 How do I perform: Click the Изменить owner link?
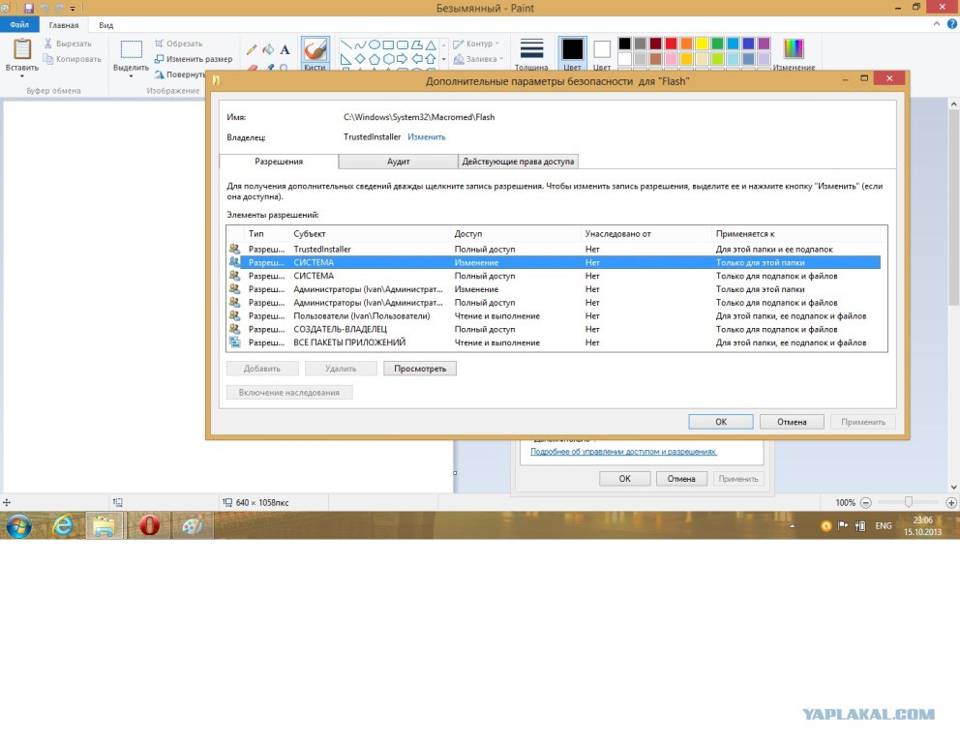[x=426, y=137]
